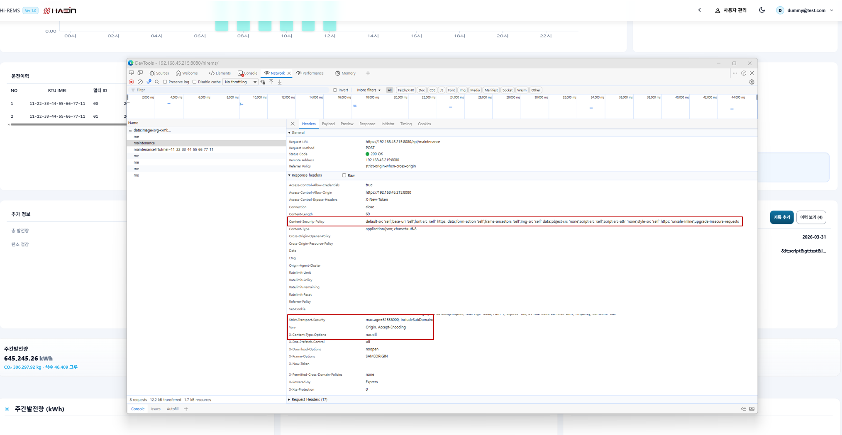The width and height of the screenshot is (842, 435).
Task: Open network search magnifier
Action: (x=157, y=82)
